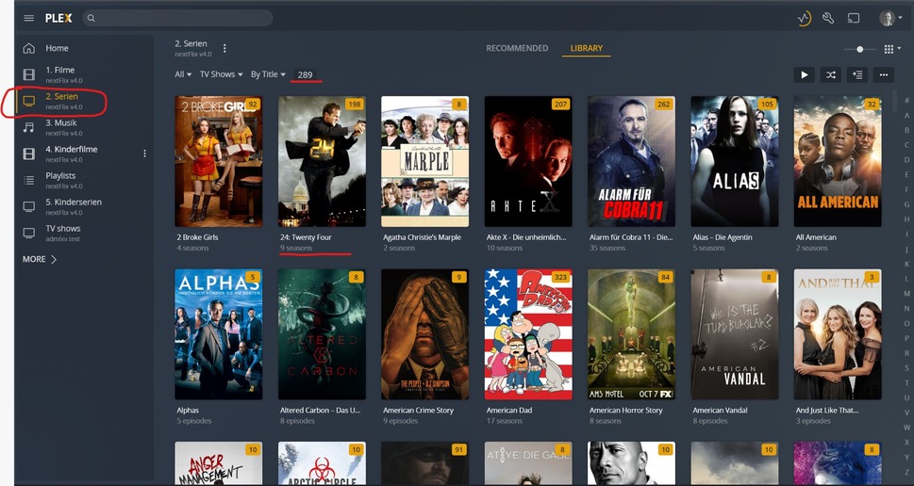Image resolution: width=914 pixels, height=486 pixels.
Task: Open the All American poster
Action: click(x=838, y=161)
